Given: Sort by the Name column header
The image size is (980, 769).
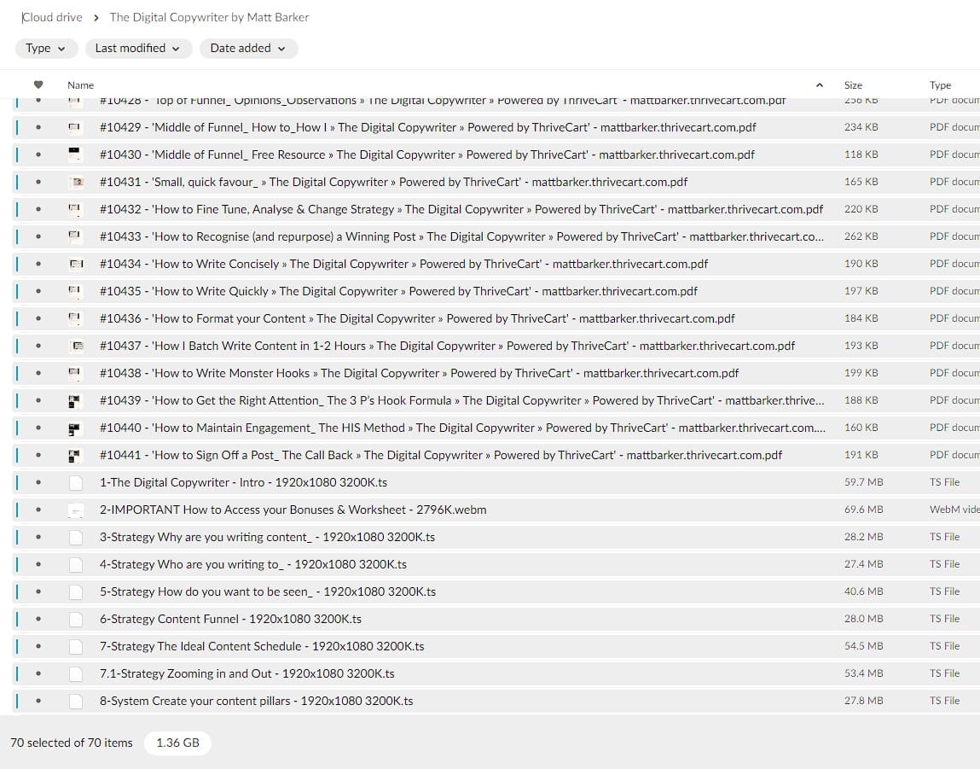Looking at the screenshot, I should tap(81, 84).
